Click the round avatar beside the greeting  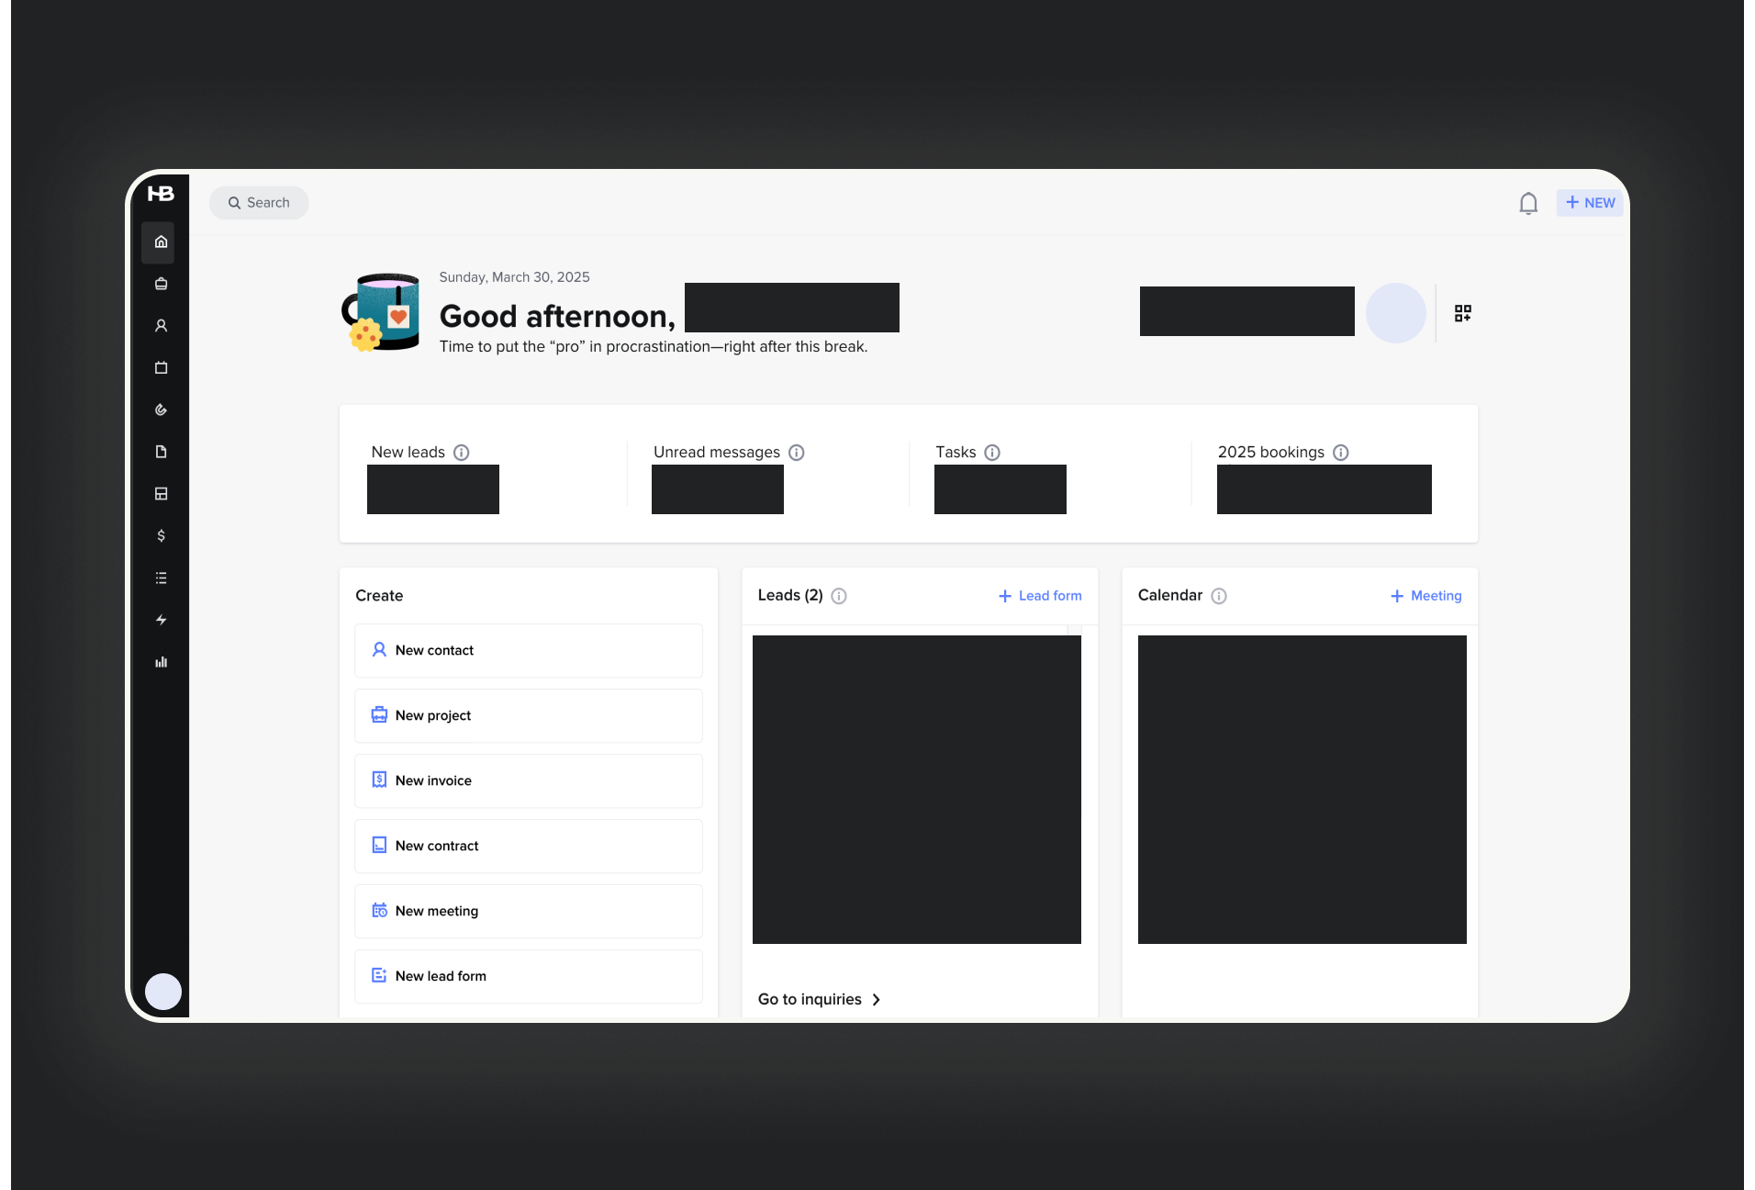pos(1395,313)
